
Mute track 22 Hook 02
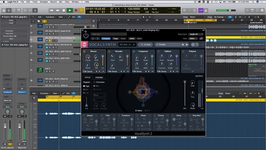tap(47, 34)
